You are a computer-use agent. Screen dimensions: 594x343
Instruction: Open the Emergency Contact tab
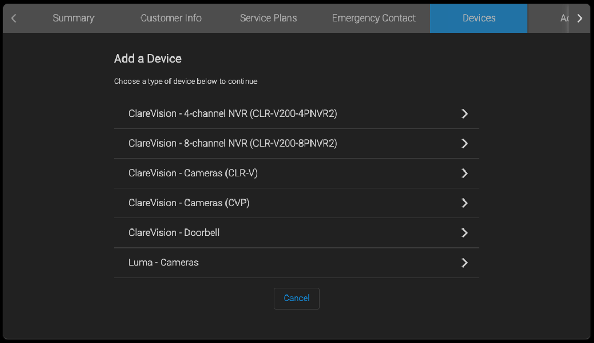tap(373, 17)
